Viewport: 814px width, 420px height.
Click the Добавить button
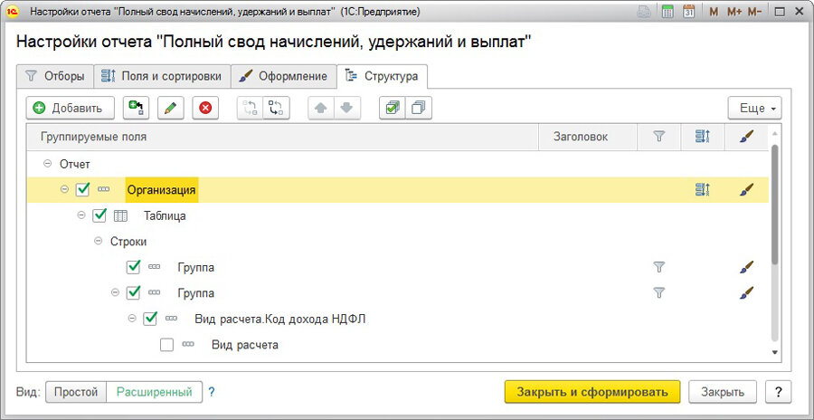(70, 108)
